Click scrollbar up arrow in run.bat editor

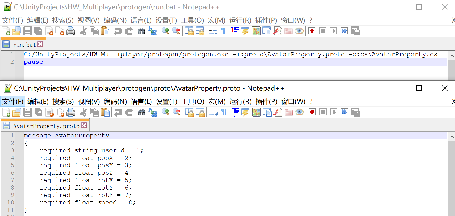pyautogui.click(x=452, y=56)
